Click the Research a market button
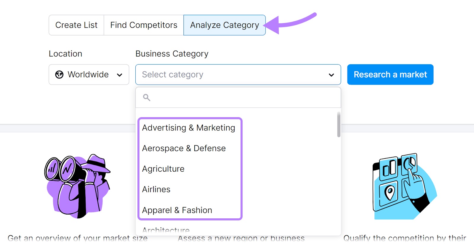Image resolution: width=474 pixels, height=245 pixels. [x=390, y=75]
